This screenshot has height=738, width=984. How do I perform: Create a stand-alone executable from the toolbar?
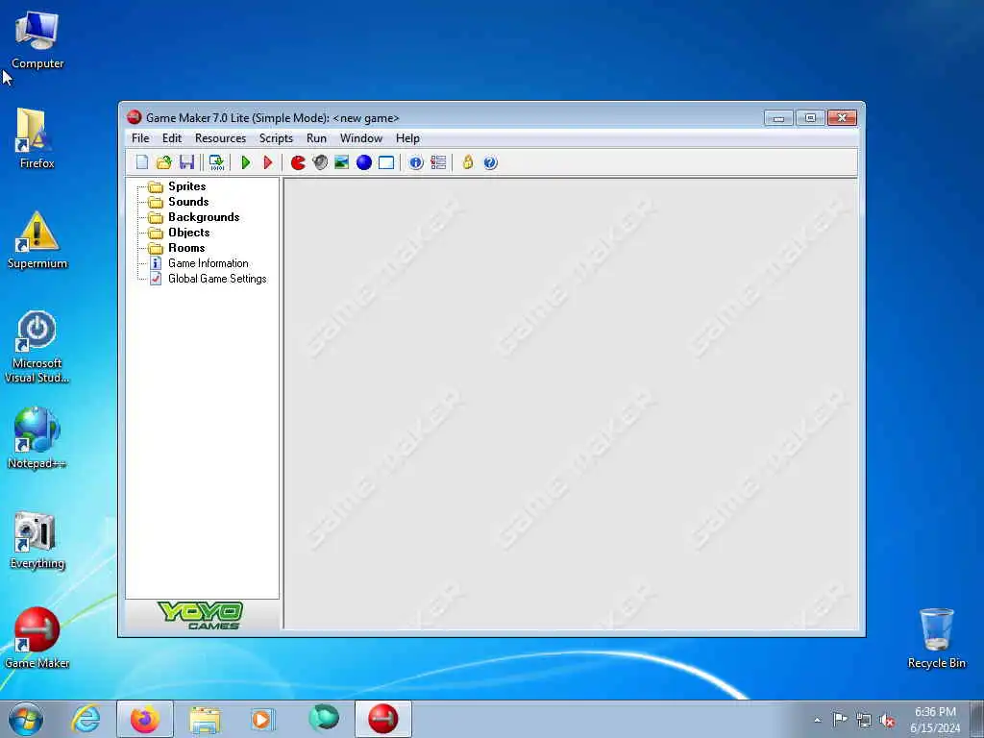(216, 162)
